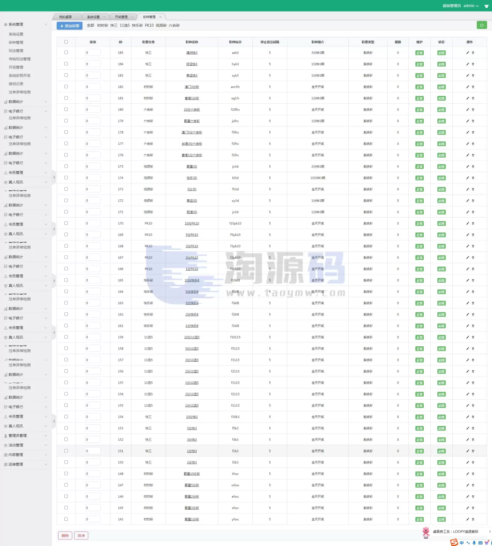
Task: Click the pencil icon for ID 148
Action: [467, 474]
